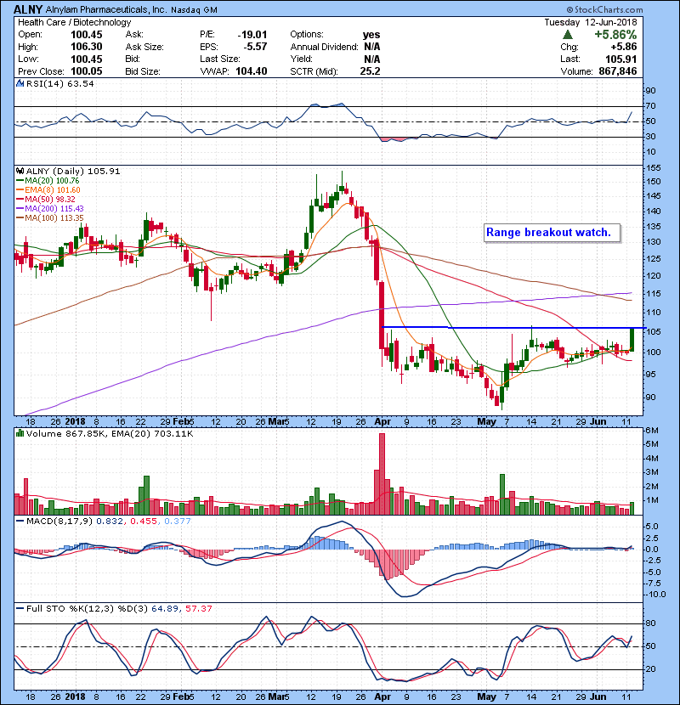680x705 pixels.
Task: Click the Ask Size label in header
Action: click(144, 47)
